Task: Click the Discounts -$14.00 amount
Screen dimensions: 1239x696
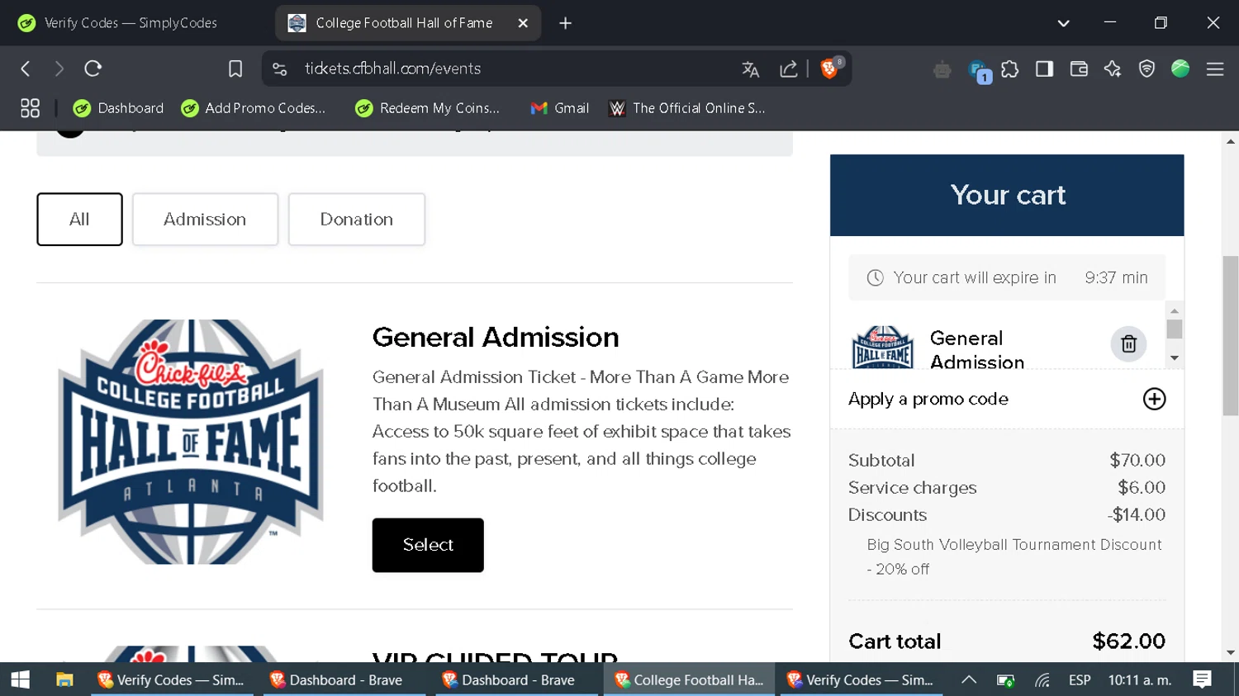Action: 1137,514
